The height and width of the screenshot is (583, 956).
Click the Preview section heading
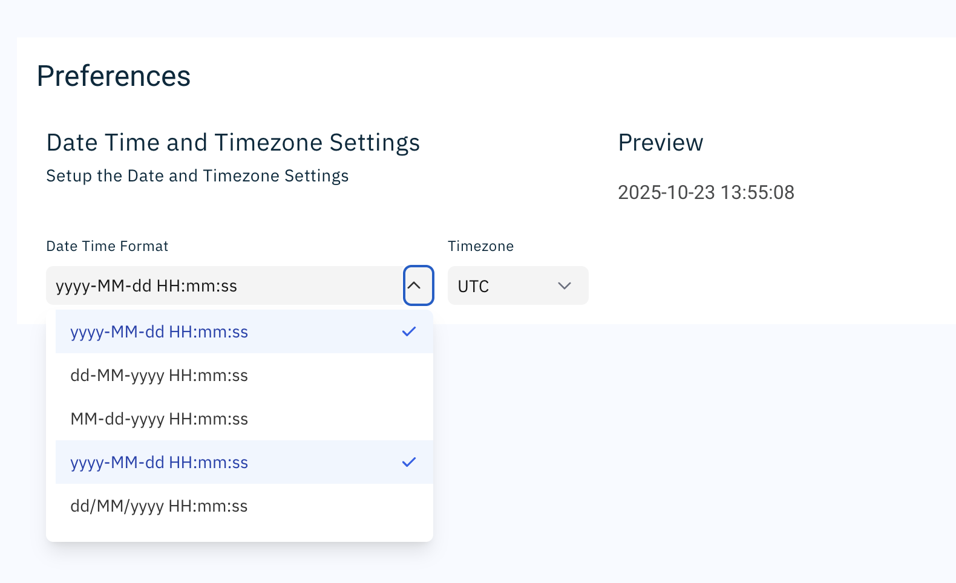660,143
